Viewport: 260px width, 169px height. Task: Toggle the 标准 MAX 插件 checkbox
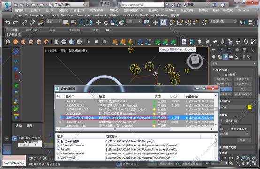click(x=58, y=141)
